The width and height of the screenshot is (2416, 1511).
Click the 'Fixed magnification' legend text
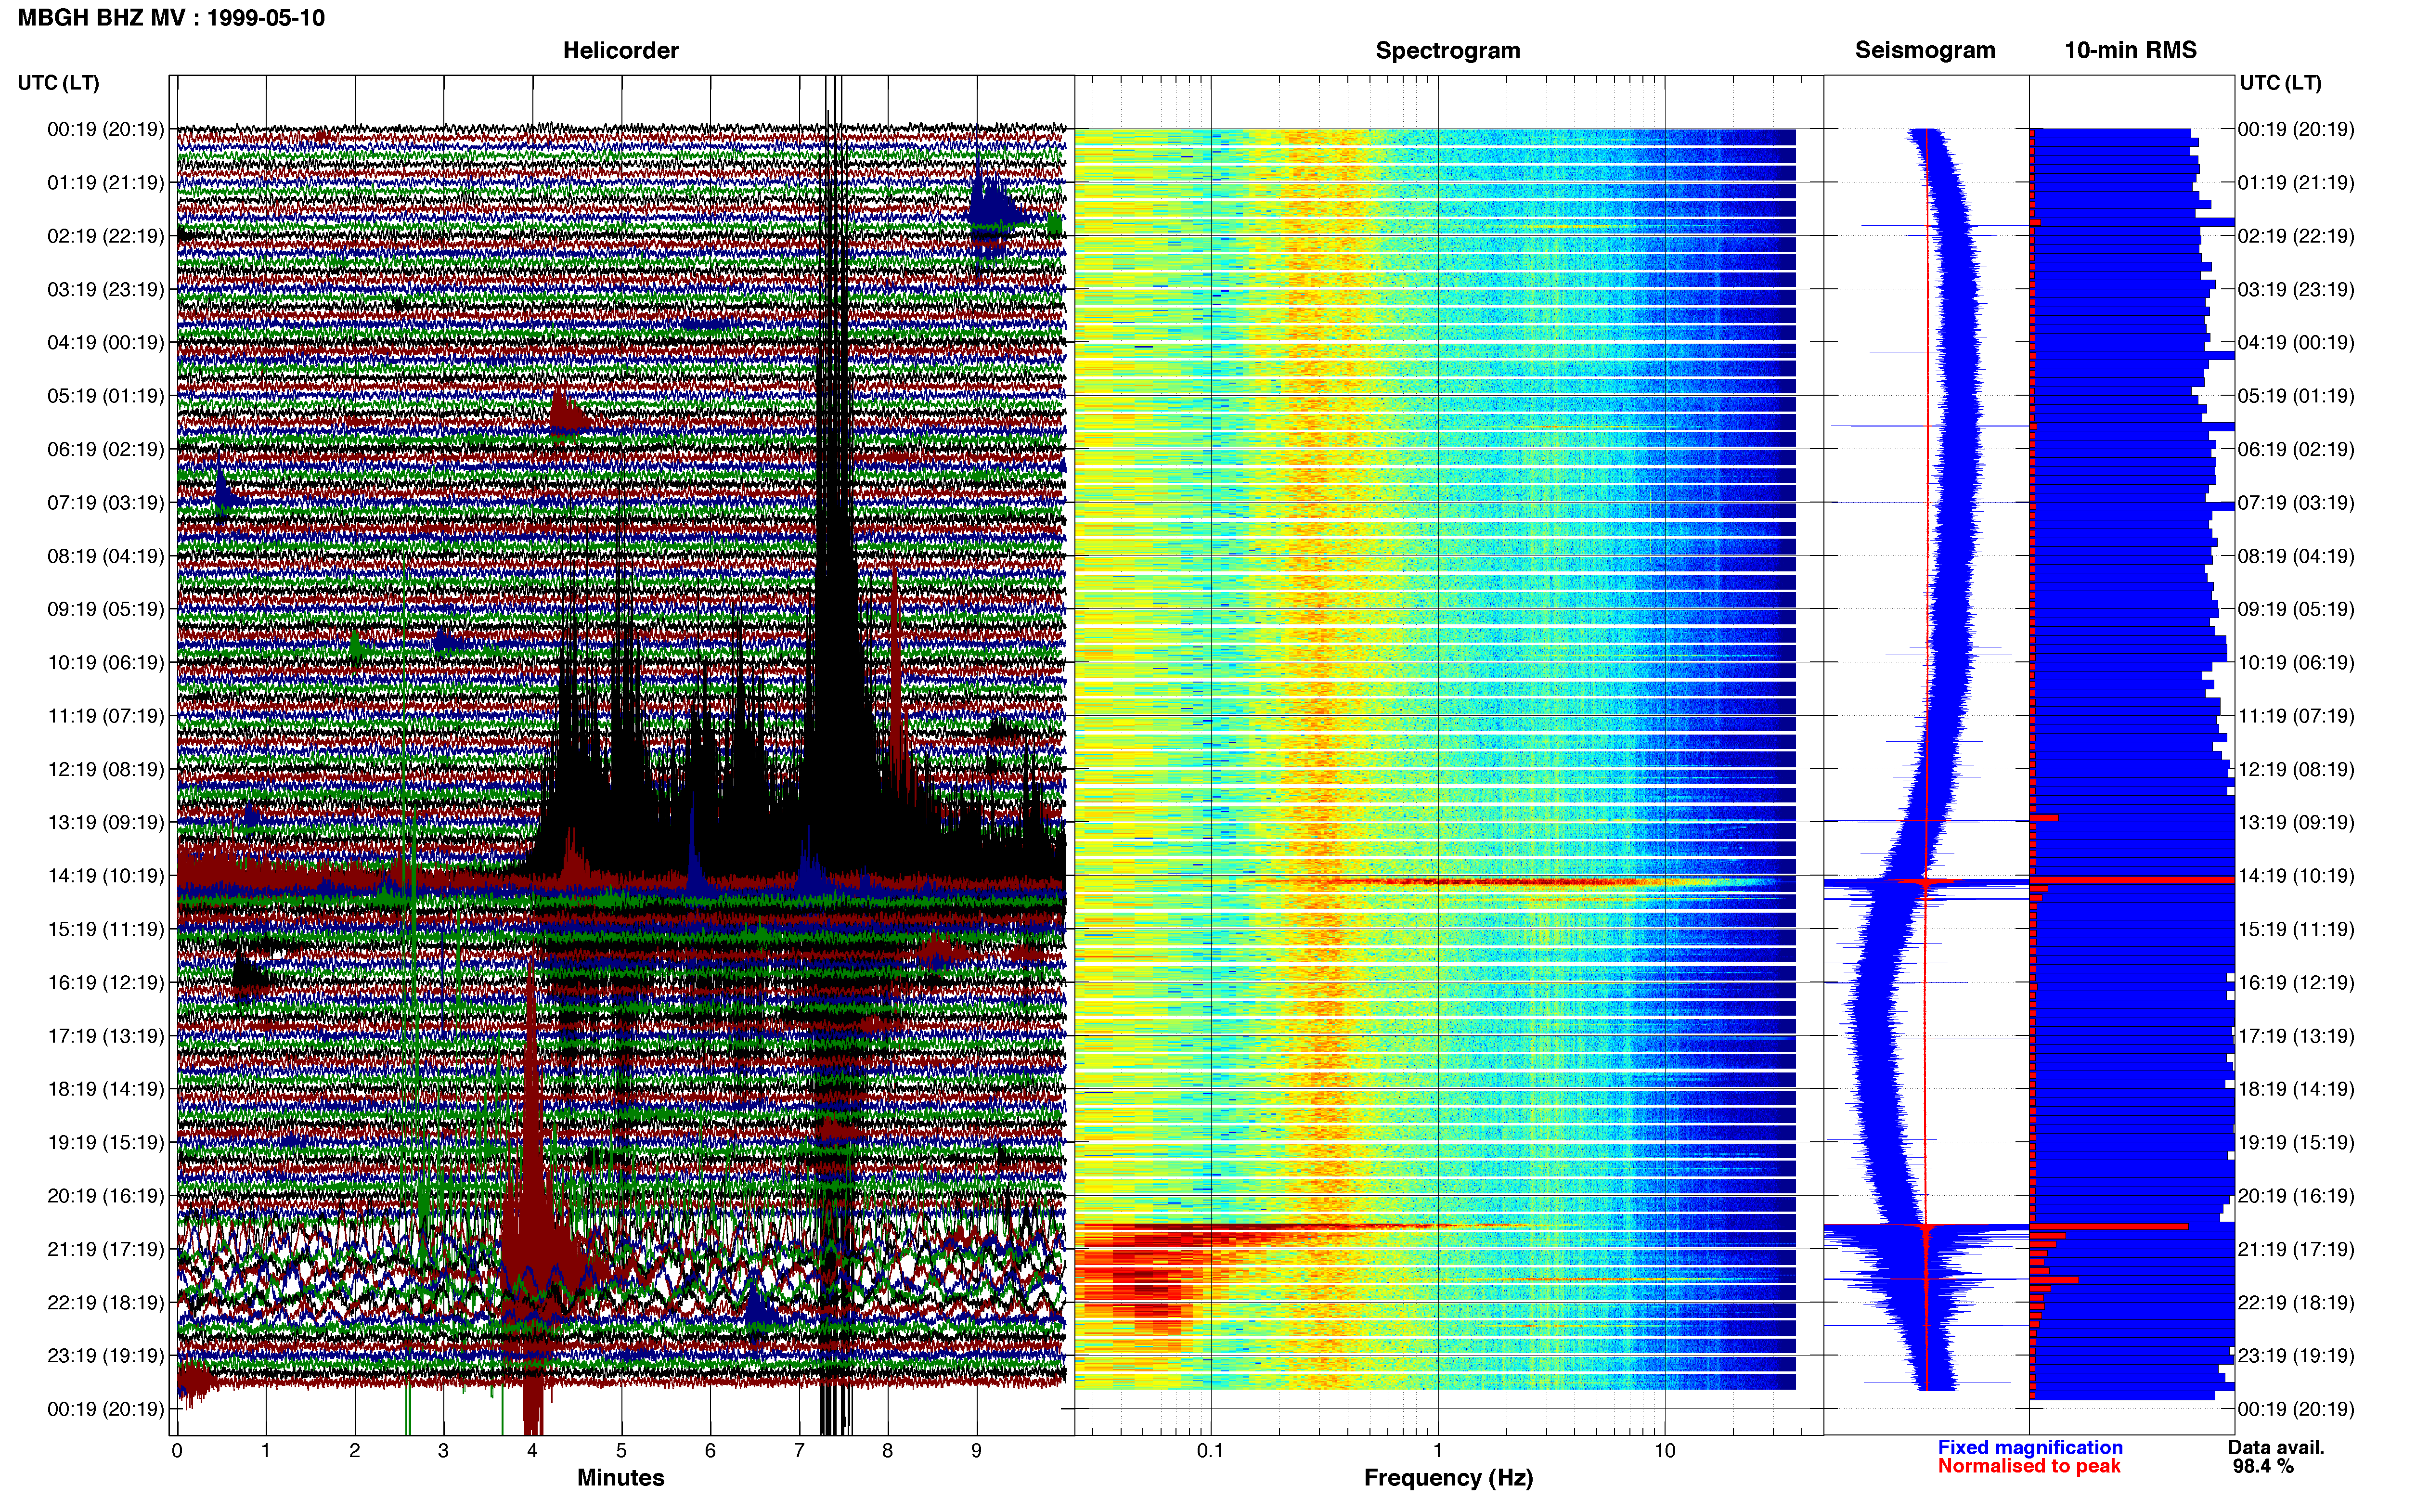pyautogui.click(x=2030, y=1447)
